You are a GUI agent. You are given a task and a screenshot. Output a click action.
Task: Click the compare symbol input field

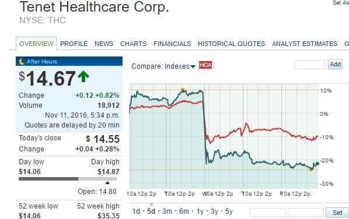click(309, 65)
